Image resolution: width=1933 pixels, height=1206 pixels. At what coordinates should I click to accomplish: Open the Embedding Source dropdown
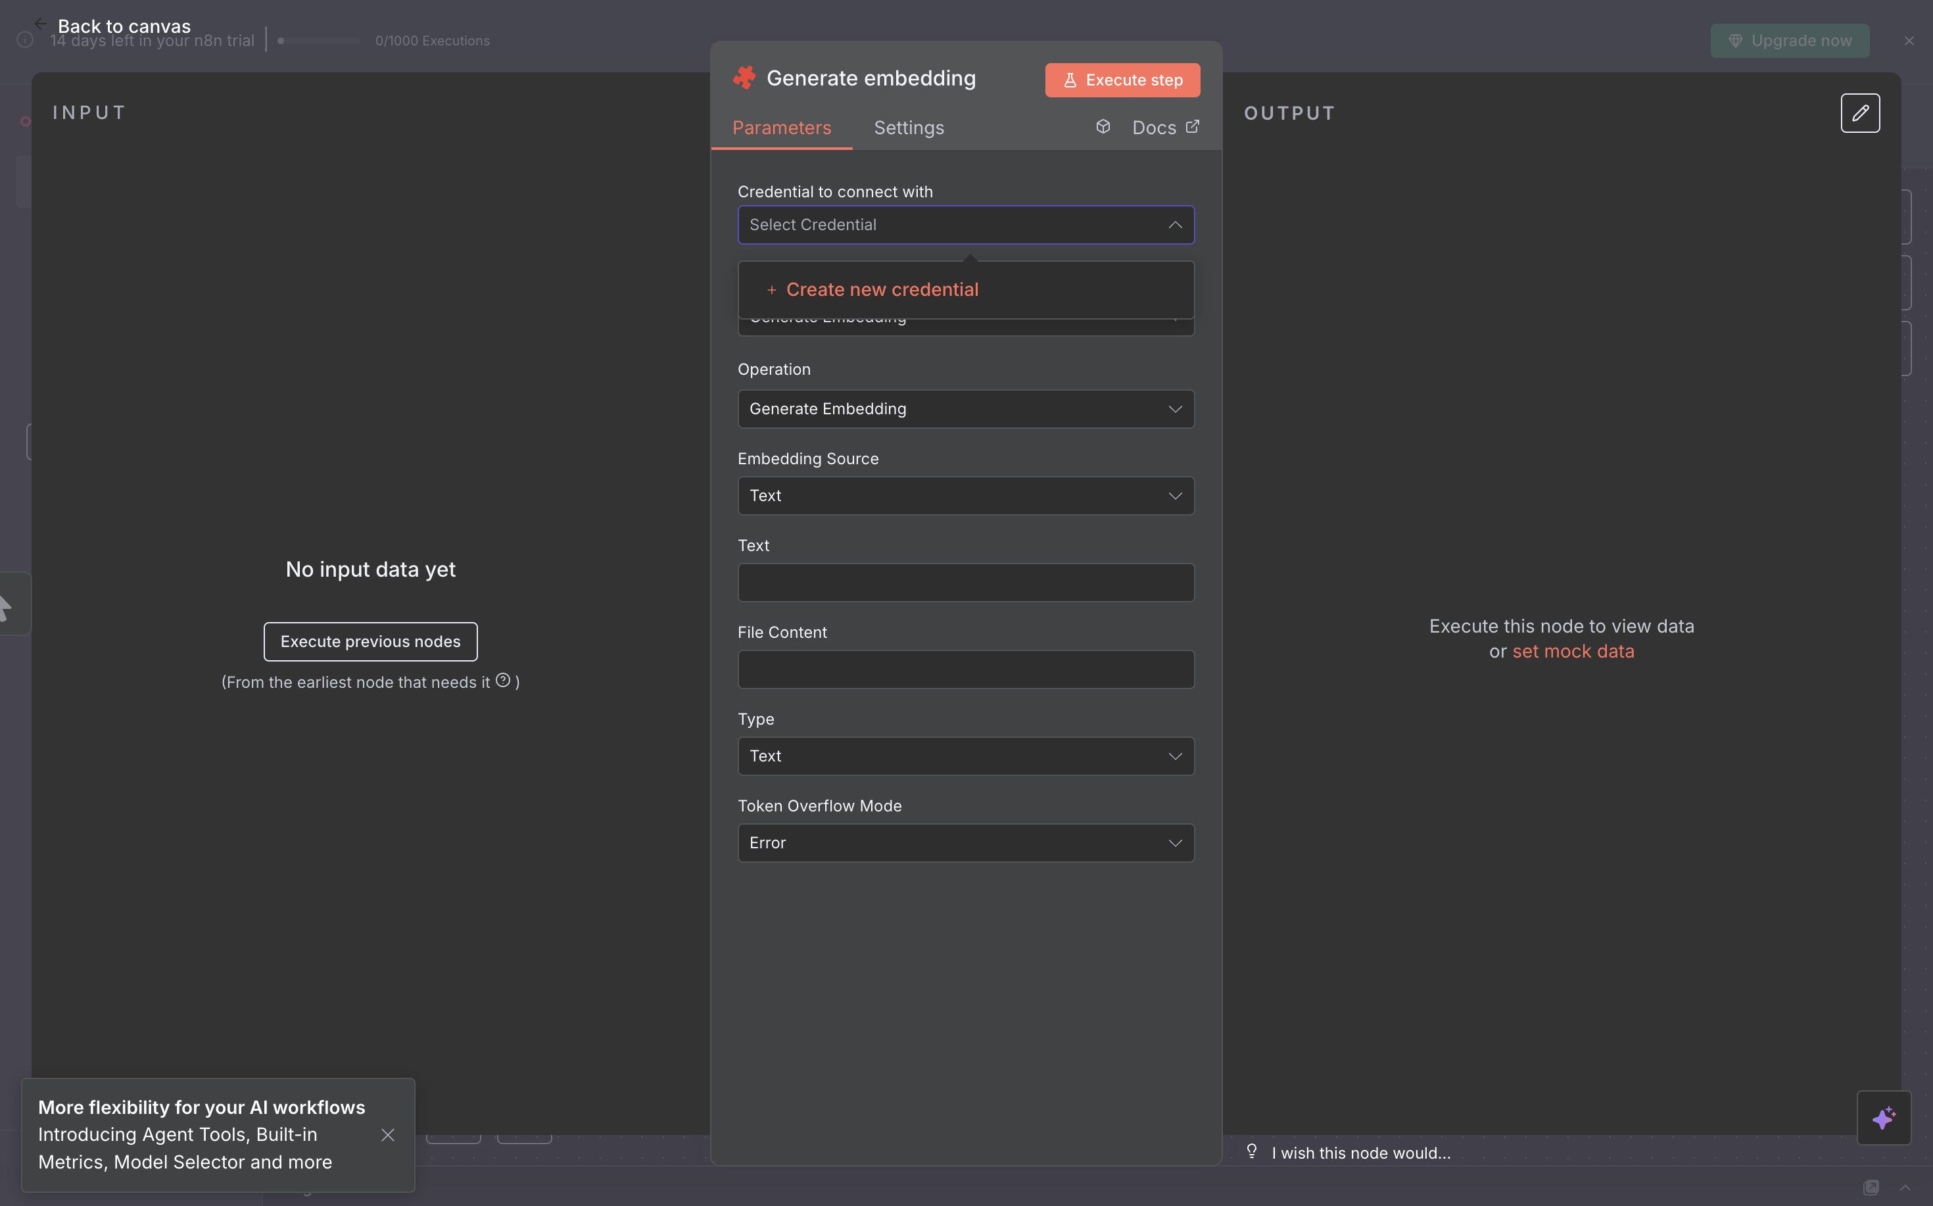click(966, 496)
